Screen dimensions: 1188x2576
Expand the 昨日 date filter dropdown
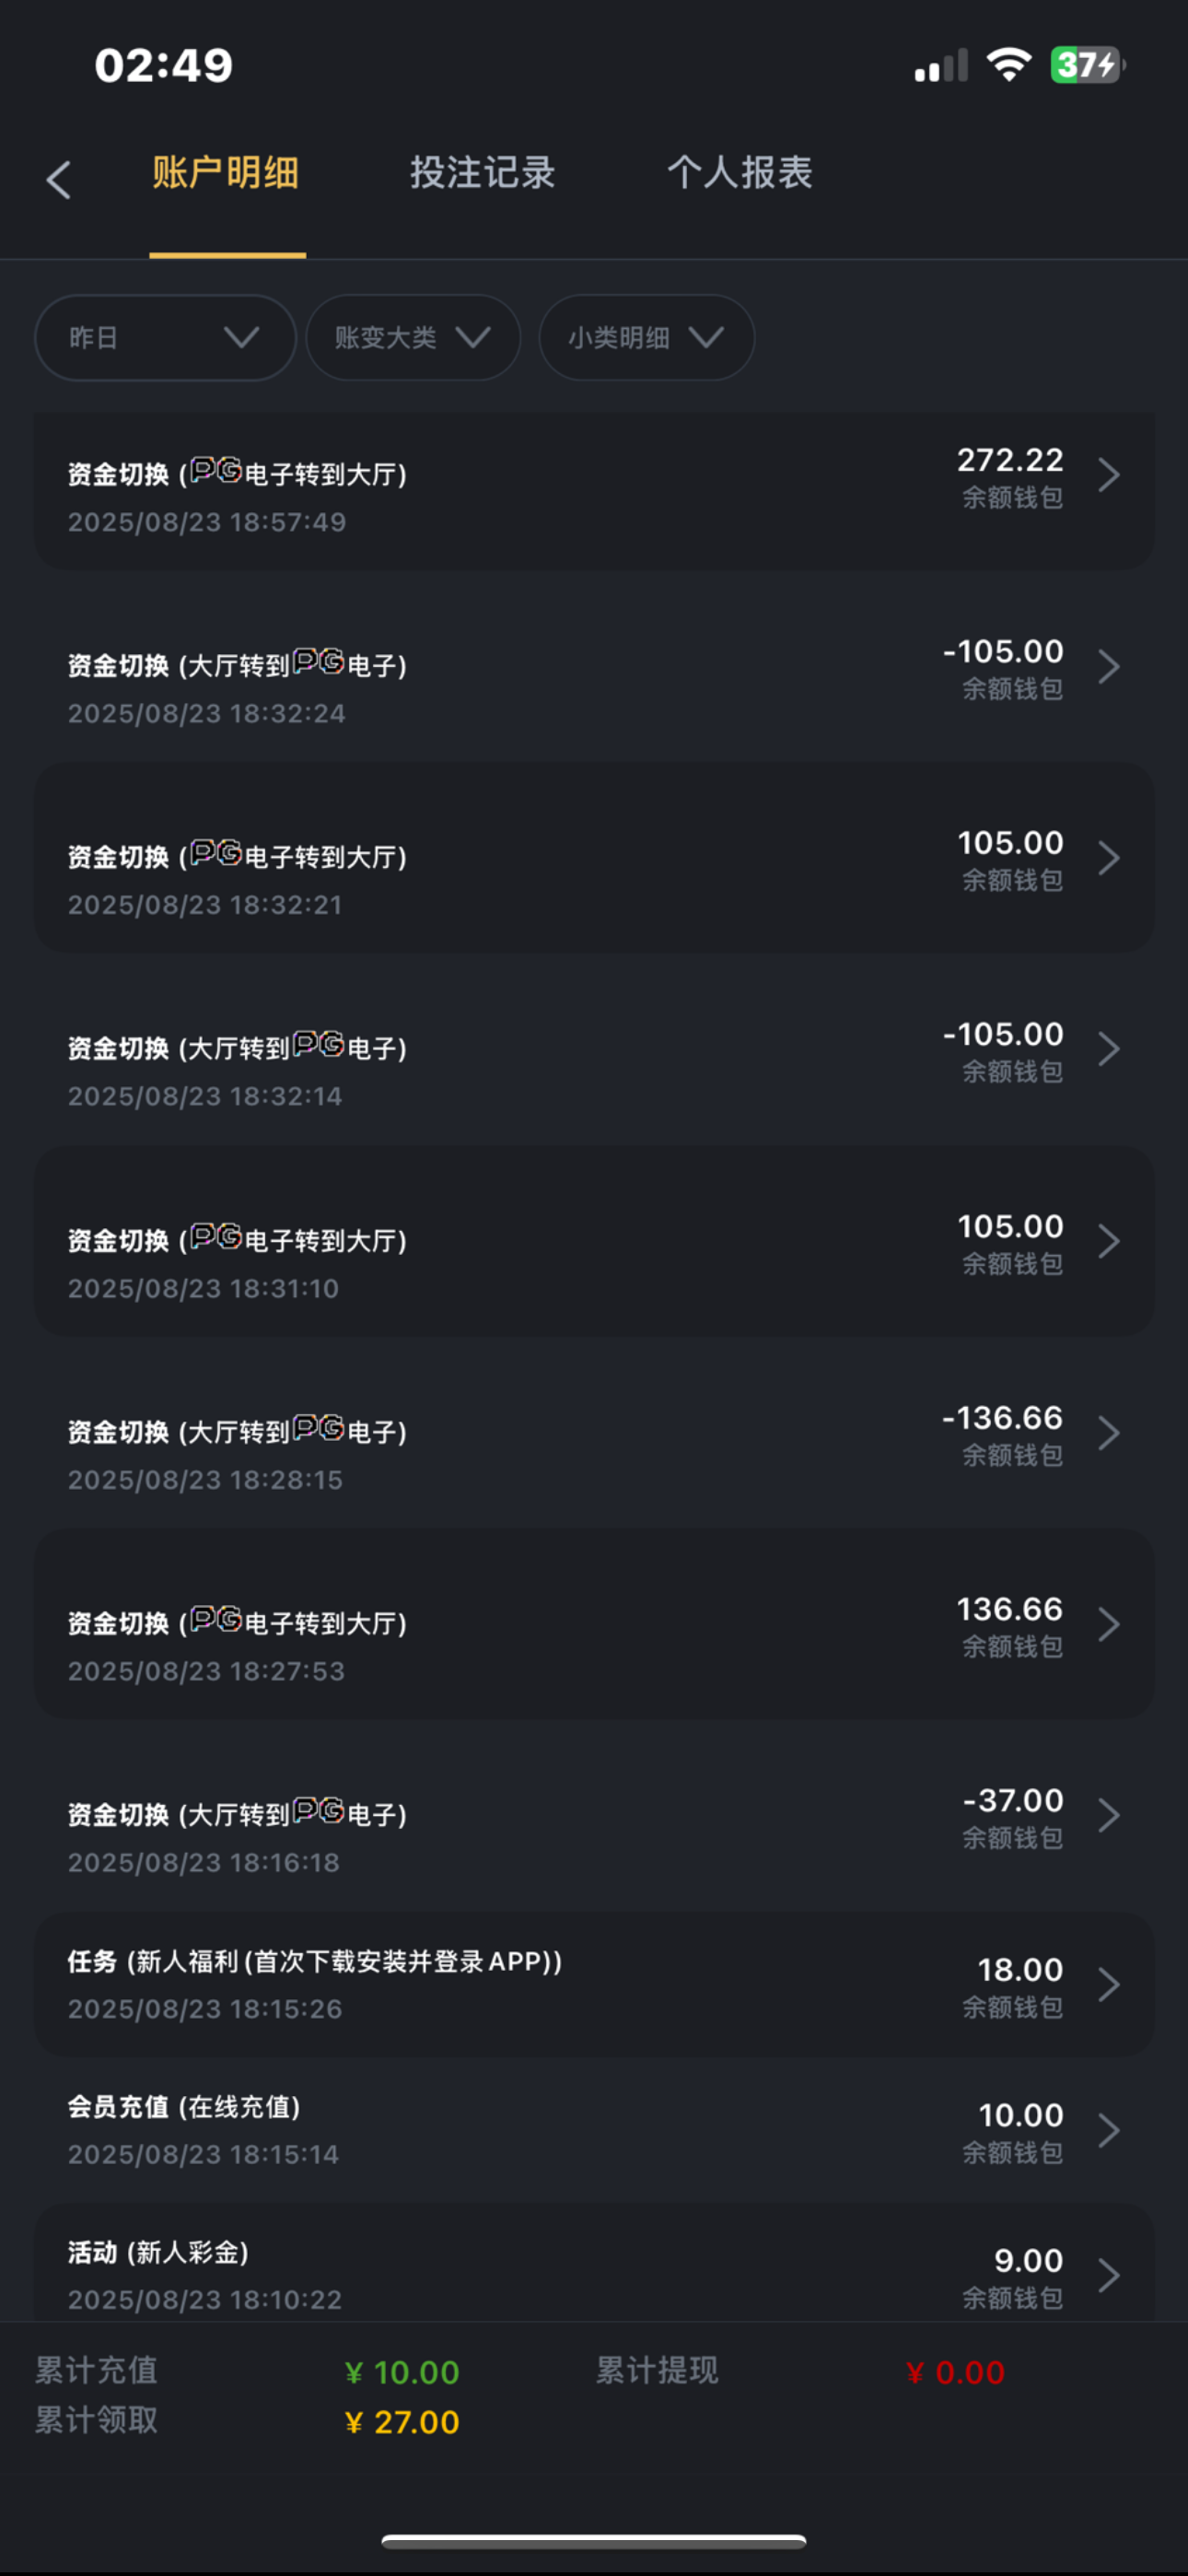(x=165, y=338)
